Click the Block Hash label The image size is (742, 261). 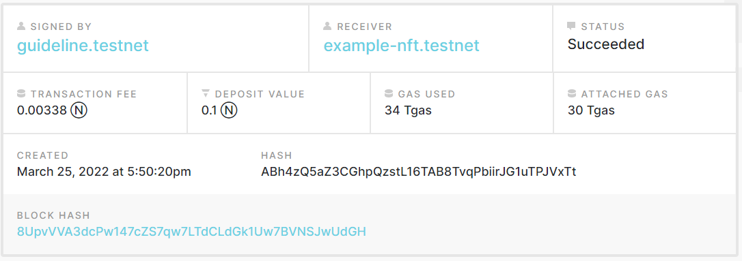(53, 216)
